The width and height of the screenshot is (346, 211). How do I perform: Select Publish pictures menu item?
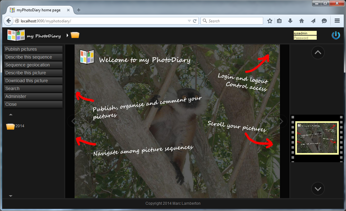33,49
